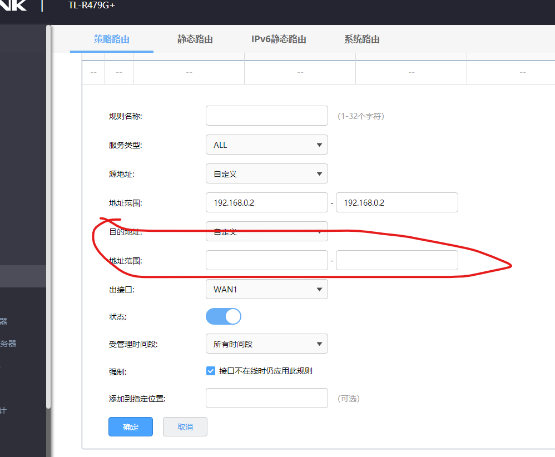
Task: Click the empty destination end address field
Action: click(x=397, y=260)
